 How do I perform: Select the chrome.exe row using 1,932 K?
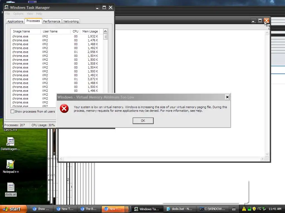click(x=55, y=36)
